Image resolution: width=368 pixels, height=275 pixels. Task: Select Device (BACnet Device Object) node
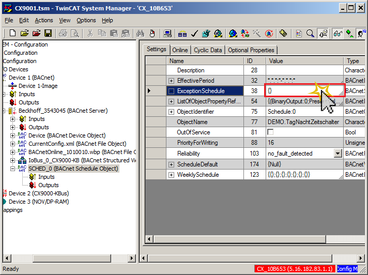click(67, 135)
